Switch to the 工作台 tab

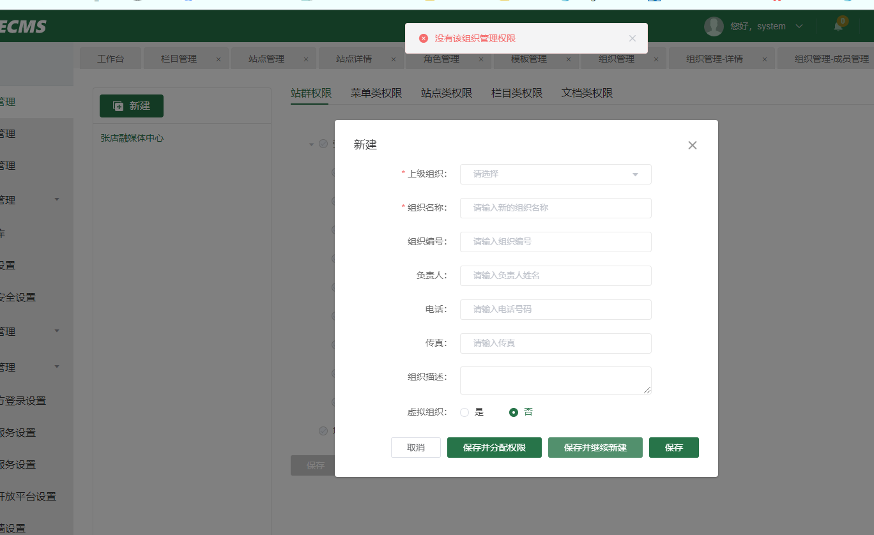pos(111,59)
